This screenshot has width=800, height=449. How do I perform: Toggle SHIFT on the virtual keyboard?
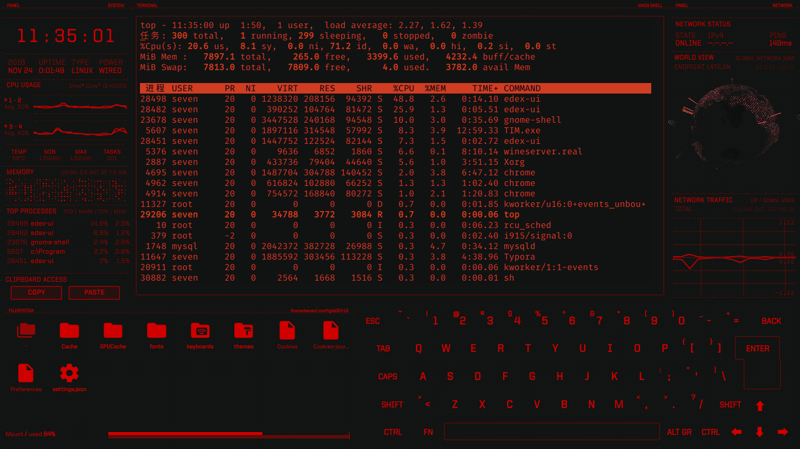[x=392, y=404]
